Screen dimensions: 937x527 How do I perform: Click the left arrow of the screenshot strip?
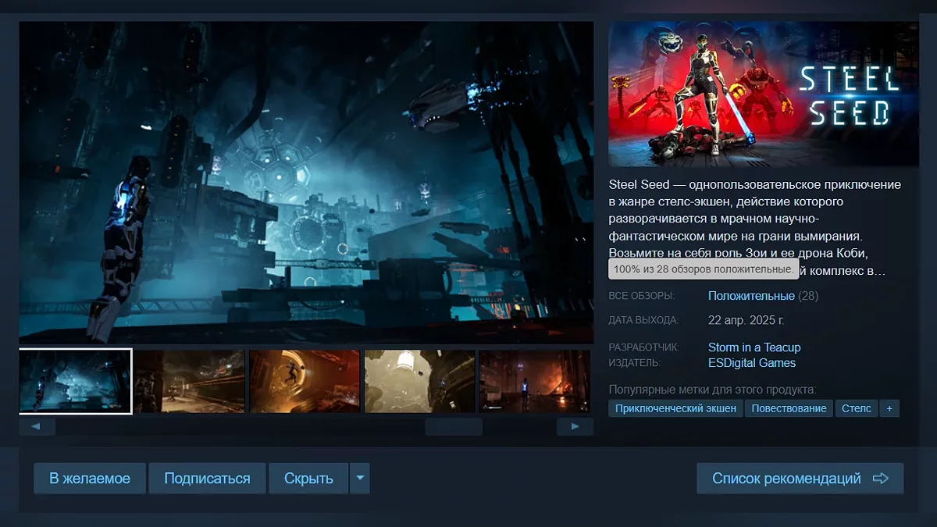pyautogui.click(x=37, y=427)
